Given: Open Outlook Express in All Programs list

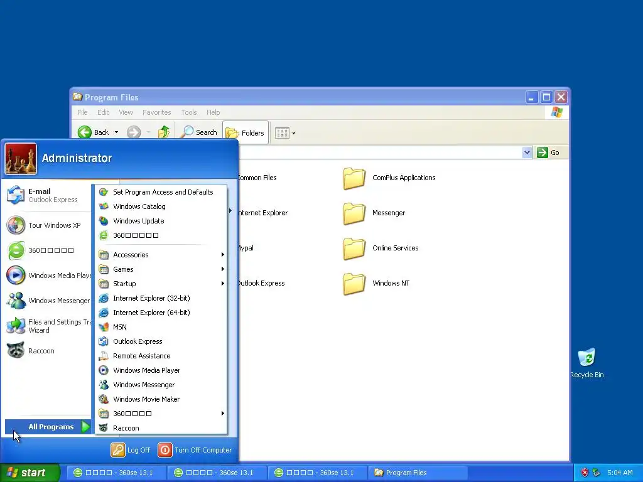Looking at the screenshot, I should (x=161, y=341).
